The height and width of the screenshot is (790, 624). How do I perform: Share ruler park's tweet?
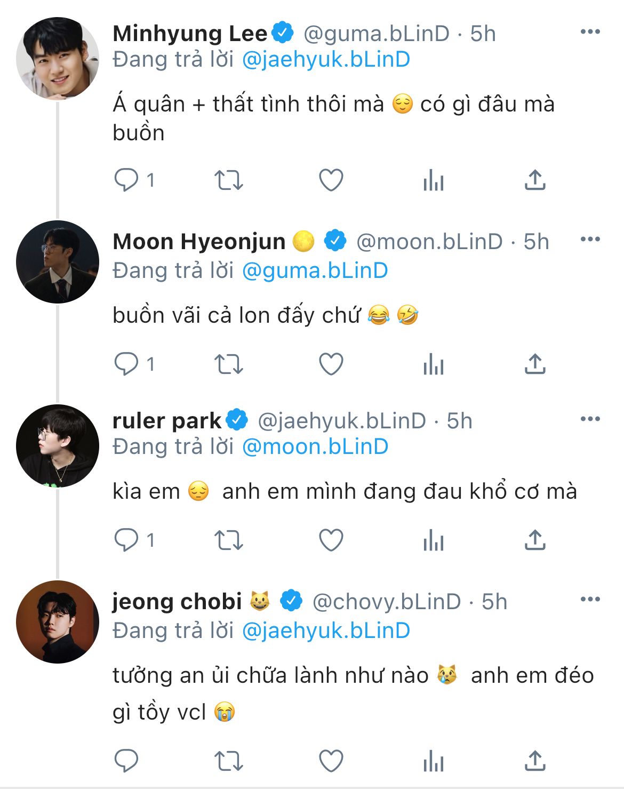click(x=535, y=540)
